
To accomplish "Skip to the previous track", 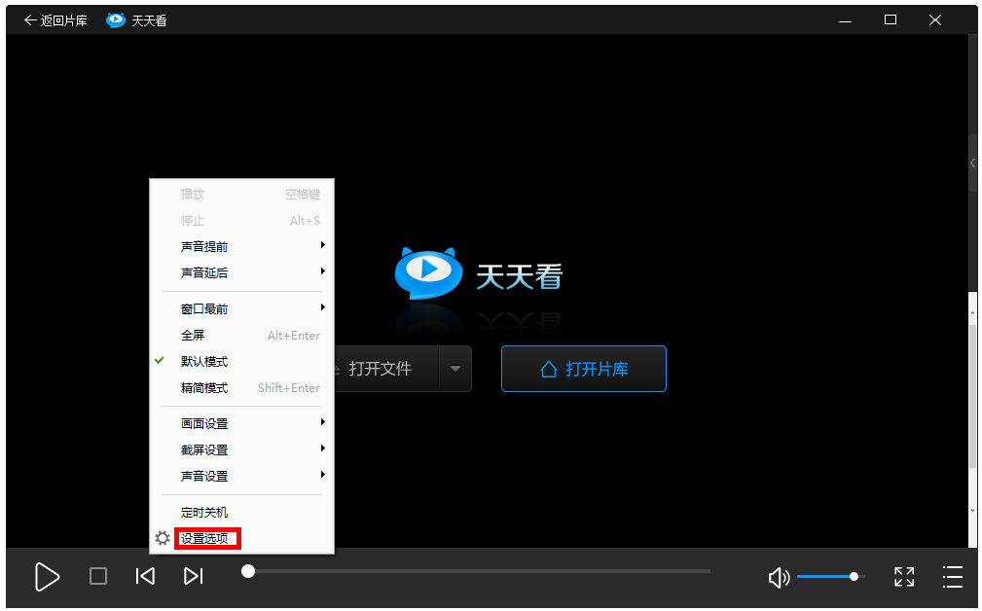I will tap(145, 576).
